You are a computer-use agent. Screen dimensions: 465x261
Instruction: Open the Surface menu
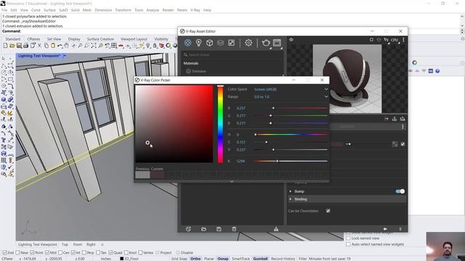[49, 10]
